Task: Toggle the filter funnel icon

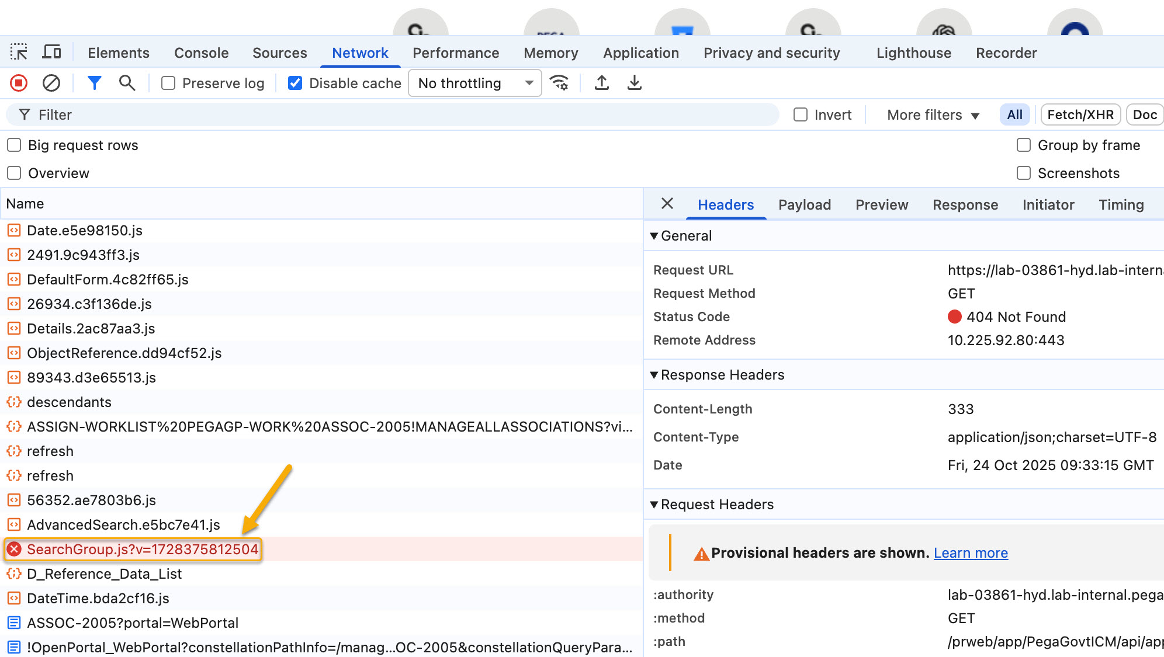Action: point(94,83)
